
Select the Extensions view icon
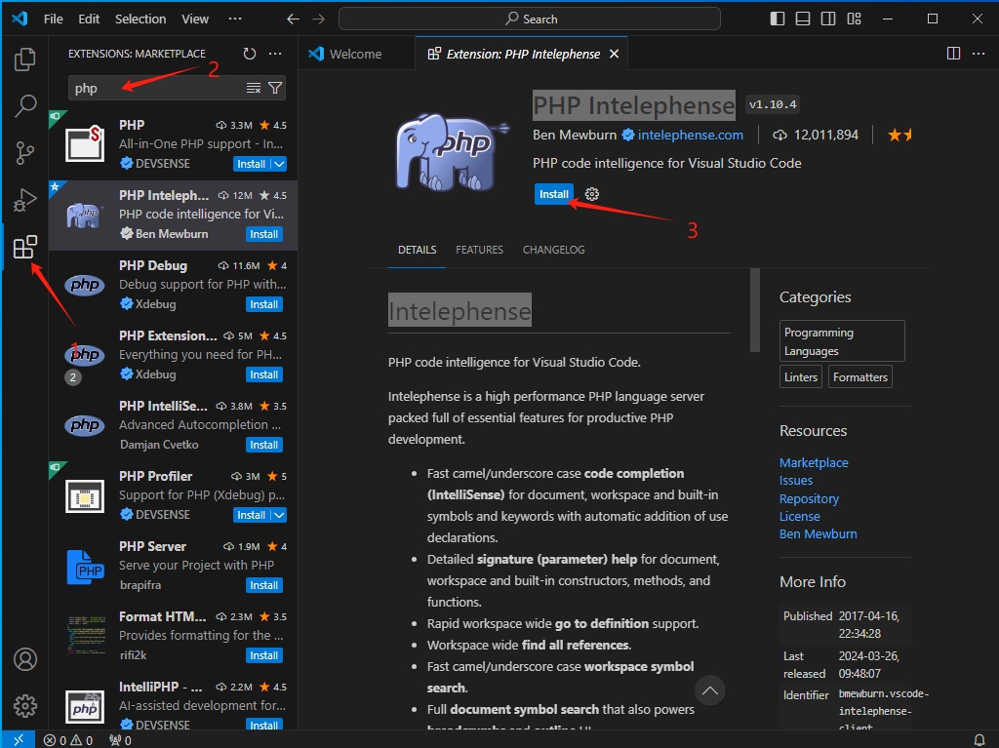coord(24,247)
